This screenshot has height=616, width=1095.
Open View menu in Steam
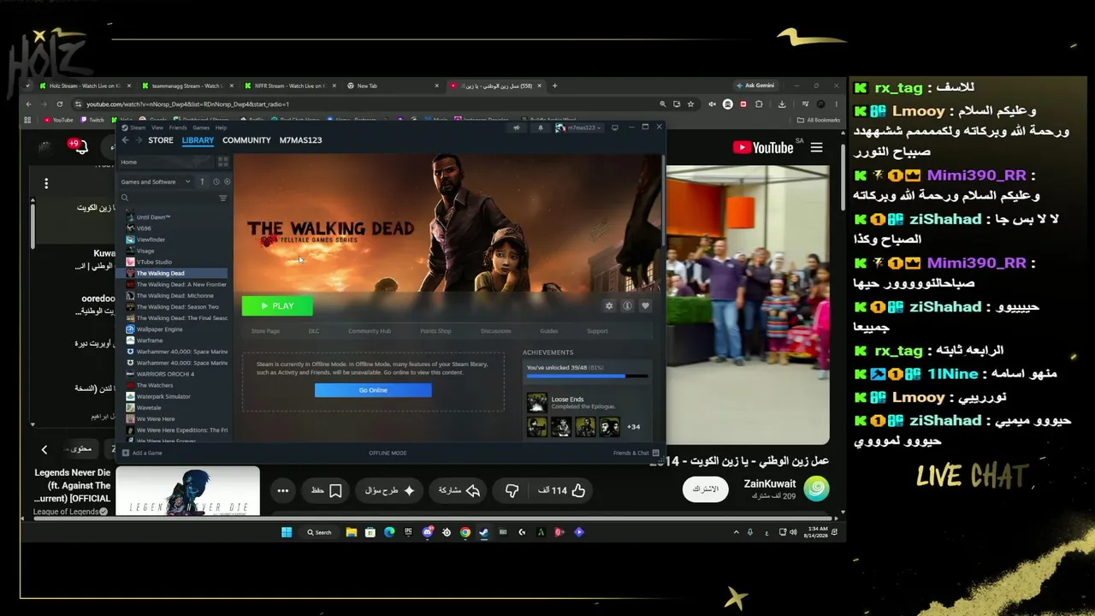157,127
